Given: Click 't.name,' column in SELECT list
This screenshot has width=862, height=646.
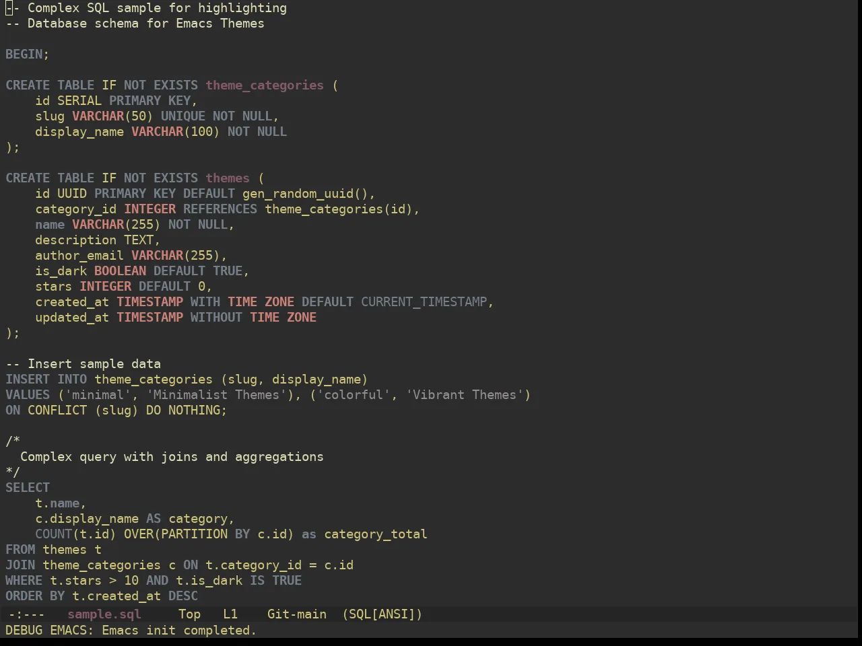Looking at the screenshot, I should pyautogui.click(x=61, y=503).
